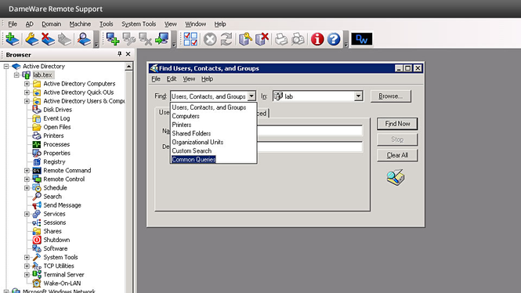Open the View menu in Find dialog
The height and width of the screenshot is (293, 521).
pyautogui.click(x=189, y=78)
